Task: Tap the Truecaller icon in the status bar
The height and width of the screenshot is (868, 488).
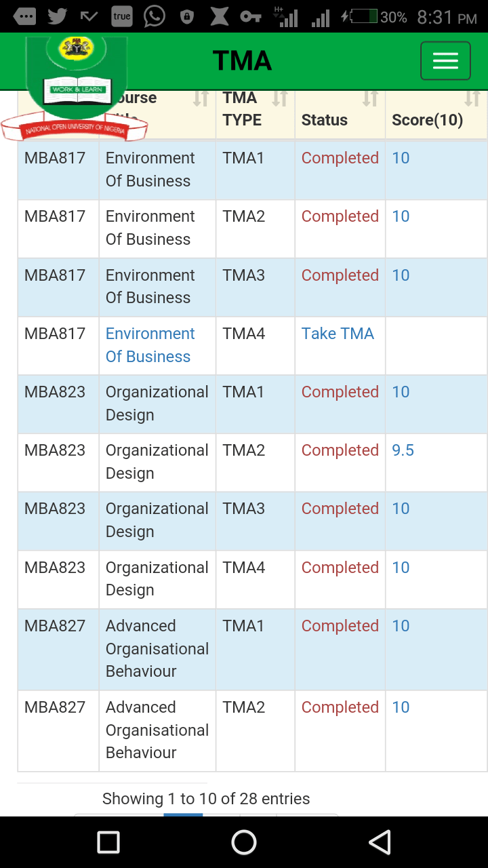Action: click(x=121, y=15)
